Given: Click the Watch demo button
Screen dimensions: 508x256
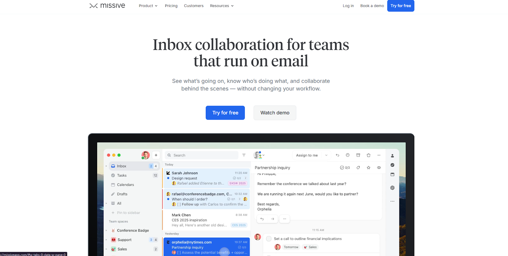Looking at the screenshot, I should click(275, 113).
